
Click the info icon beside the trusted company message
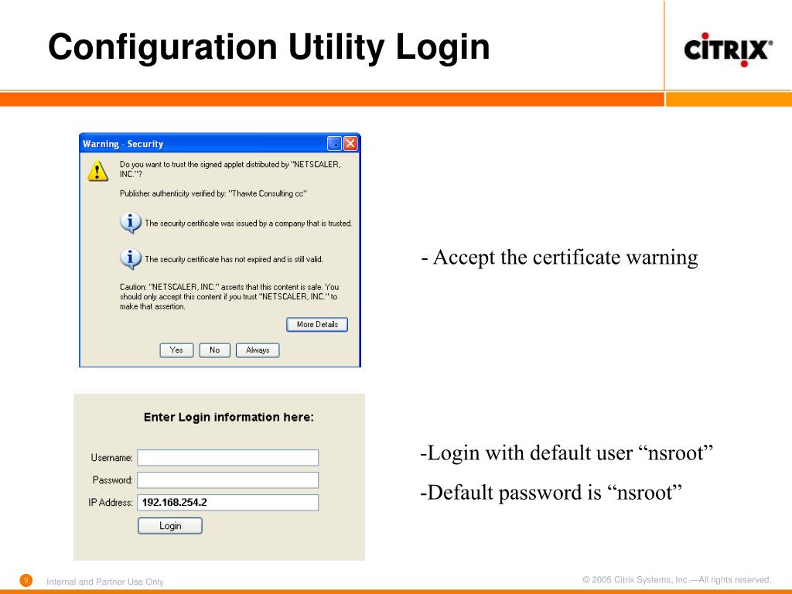[x=132, y=224]
